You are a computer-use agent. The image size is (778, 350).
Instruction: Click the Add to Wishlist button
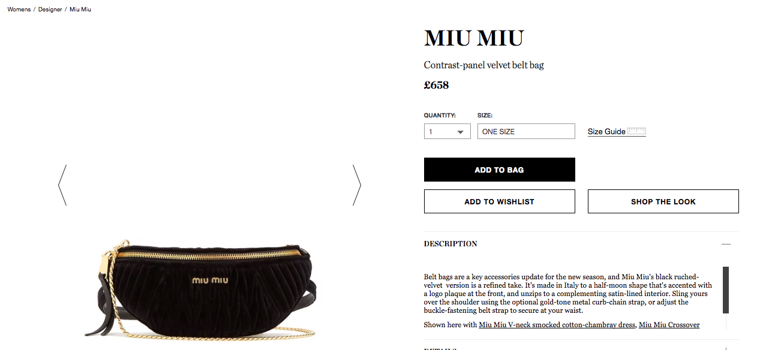click(499, 201)
